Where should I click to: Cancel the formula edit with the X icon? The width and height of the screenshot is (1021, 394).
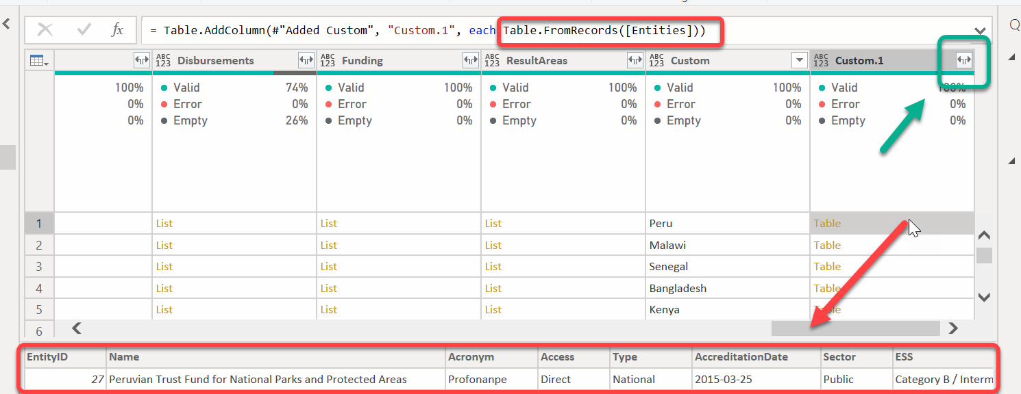45,30
